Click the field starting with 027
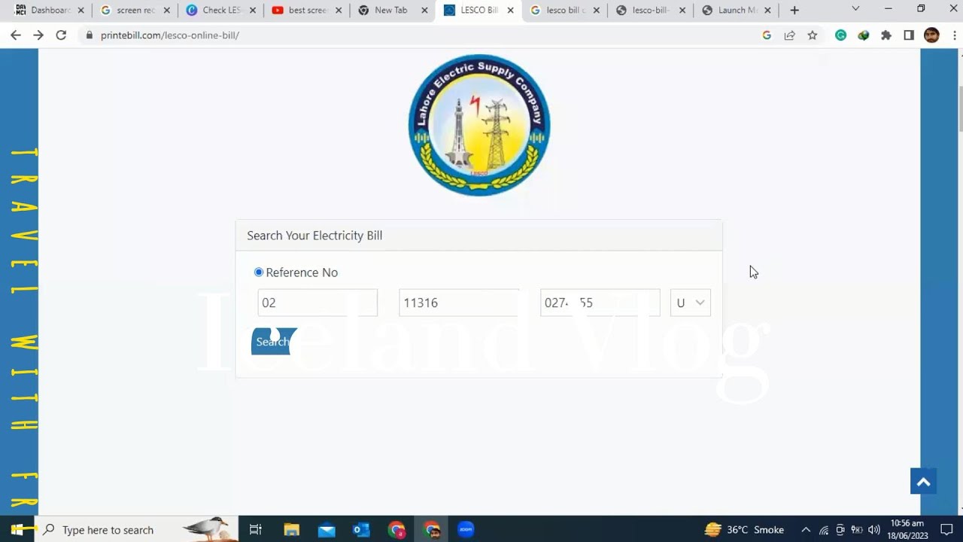This screenshot has height=542, width=963. click(x=600, y=303)
